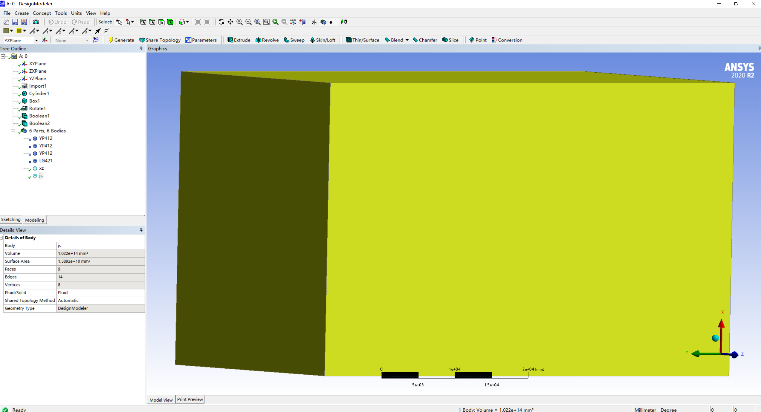Click the display vertices icon

pyautogui.click(x=107, y=31)
